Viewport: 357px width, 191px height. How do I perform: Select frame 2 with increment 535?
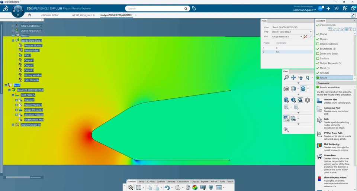[x=287, y=52]
